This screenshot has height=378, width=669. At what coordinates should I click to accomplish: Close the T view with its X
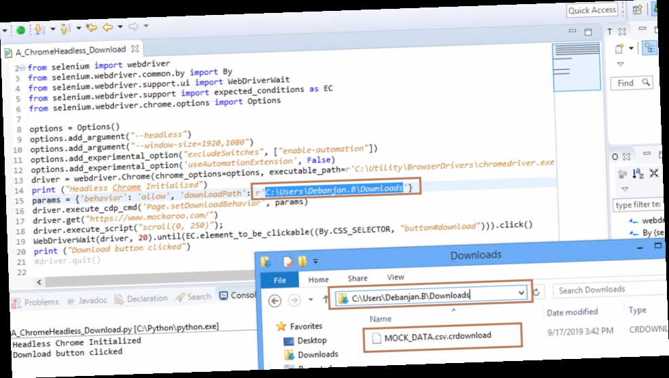[x=622, y=31]
